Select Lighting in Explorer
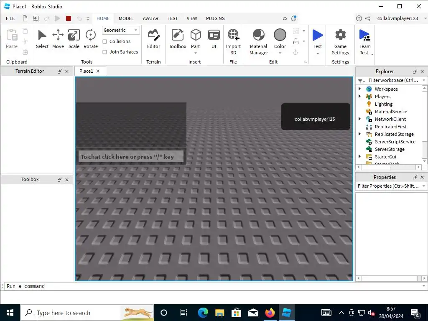 (x=384, y=104)
